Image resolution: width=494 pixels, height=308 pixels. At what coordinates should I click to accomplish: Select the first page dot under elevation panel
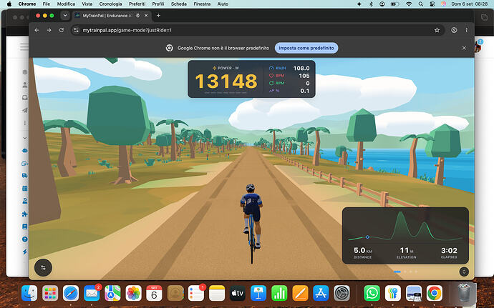pos(397,272)
